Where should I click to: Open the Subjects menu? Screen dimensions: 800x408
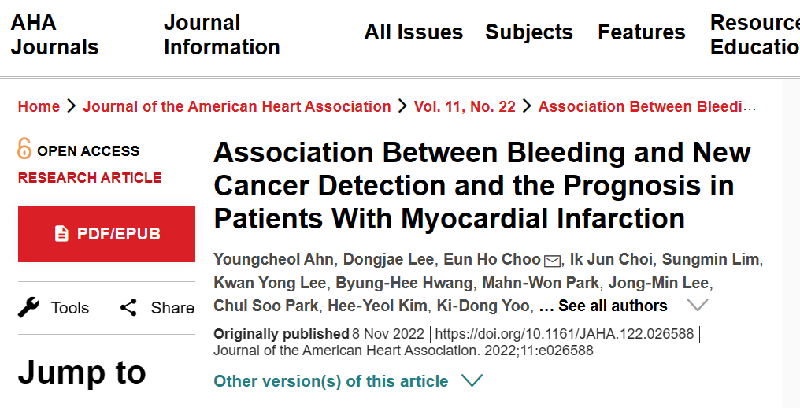point(529,32)
